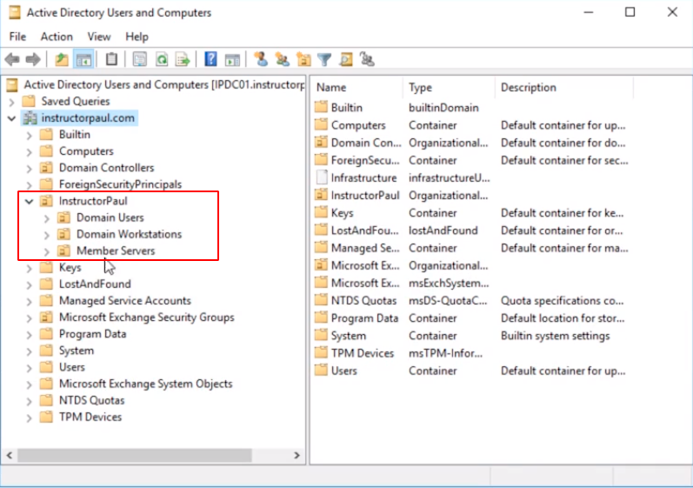
Task: Expand the Member Servers OU chevron
Action: [47, 251]
